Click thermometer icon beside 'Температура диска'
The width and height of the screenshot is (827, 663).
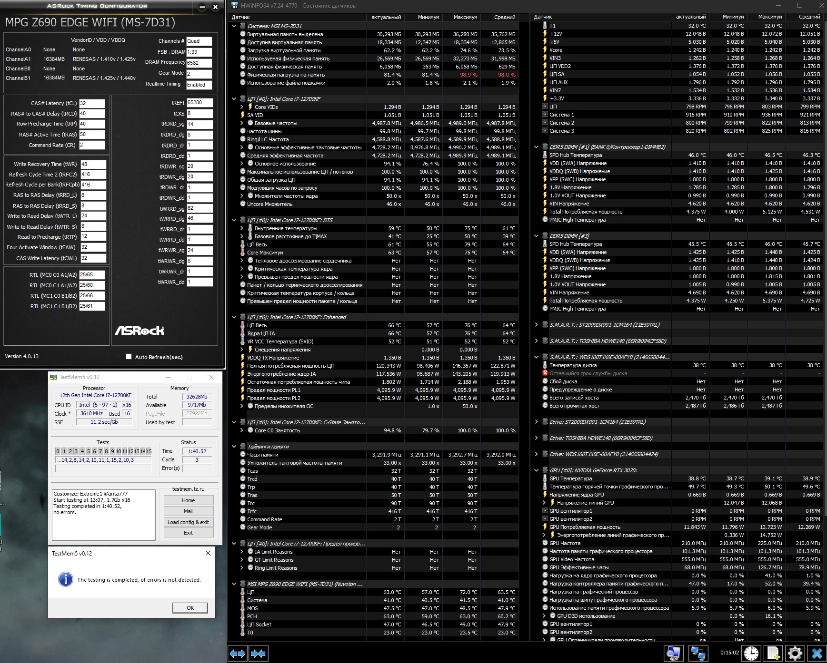tap(545, 365)
